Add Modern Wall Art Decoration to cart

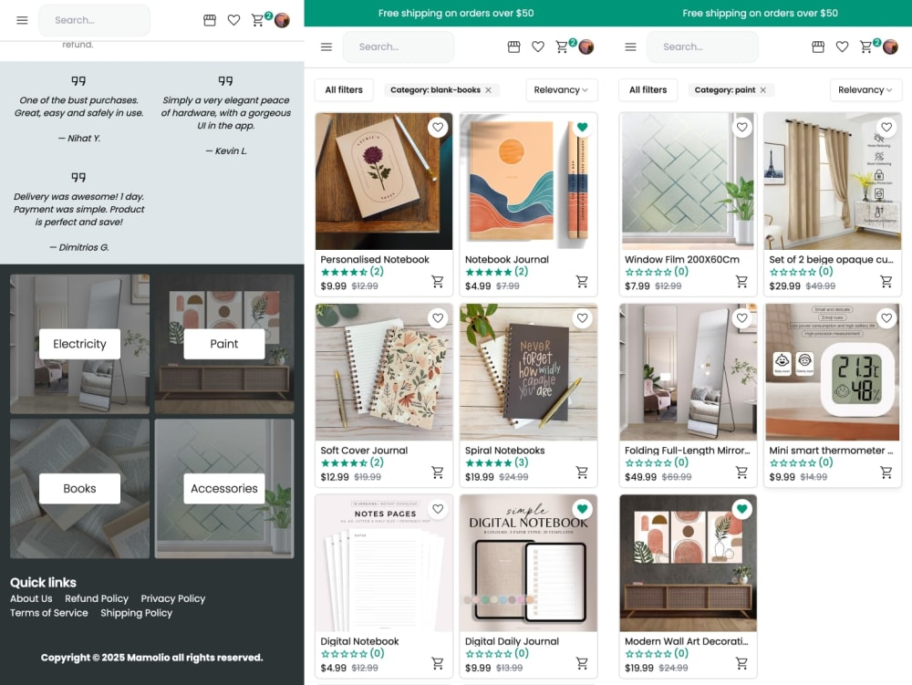point(741,663)
